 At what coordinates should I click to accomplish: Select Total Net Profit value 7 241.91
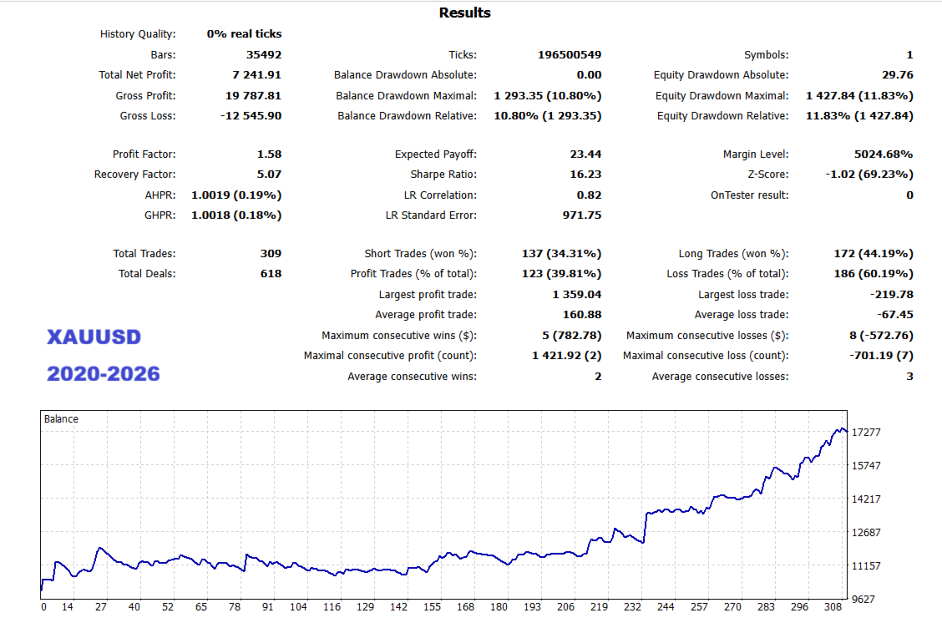(x=256, y=75)
